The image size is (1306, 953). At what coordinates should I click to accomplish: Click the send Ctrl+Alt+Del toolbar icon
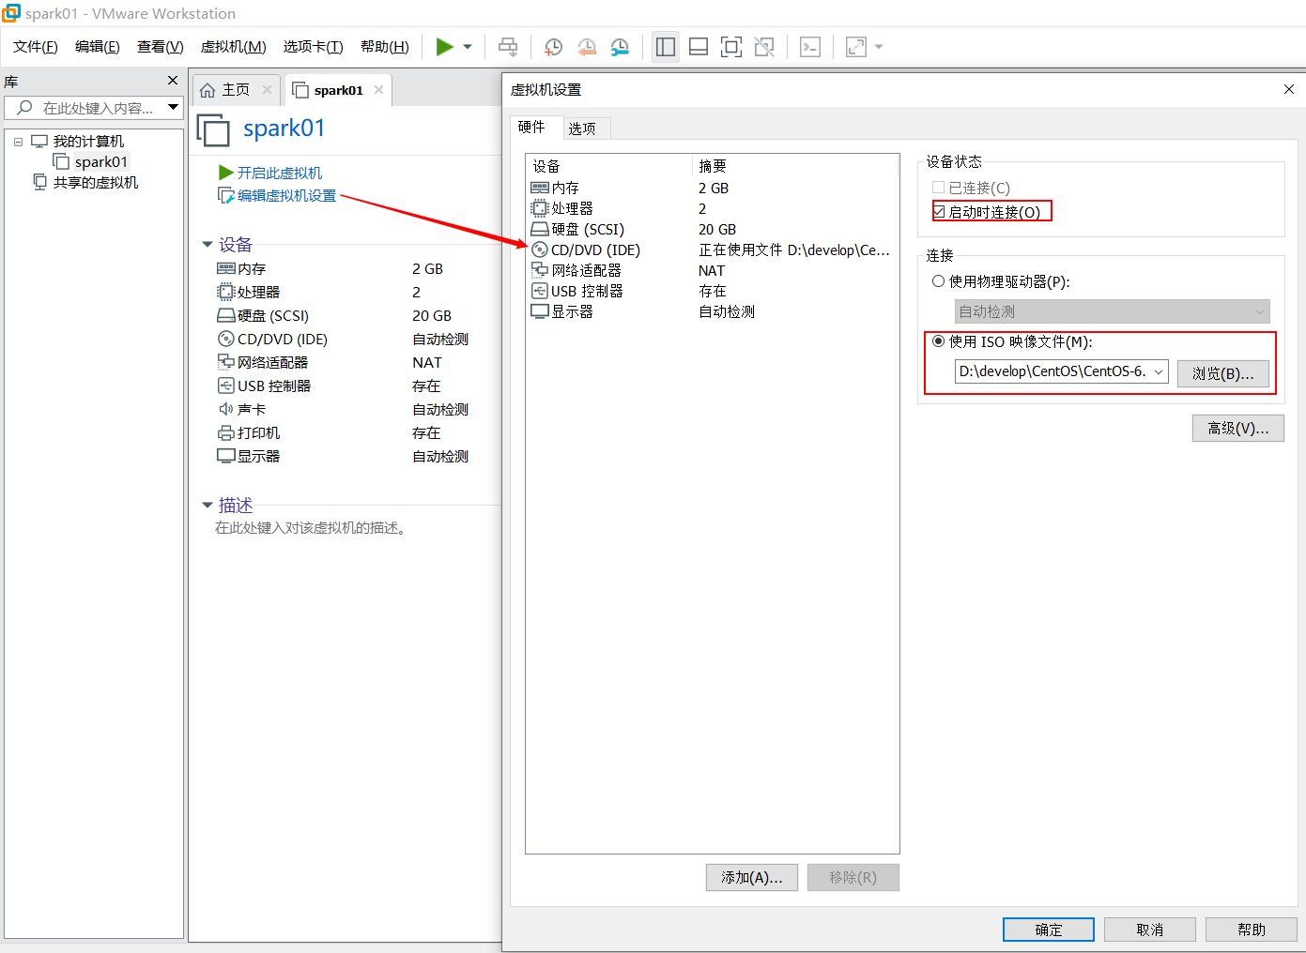tap(508, 47)
